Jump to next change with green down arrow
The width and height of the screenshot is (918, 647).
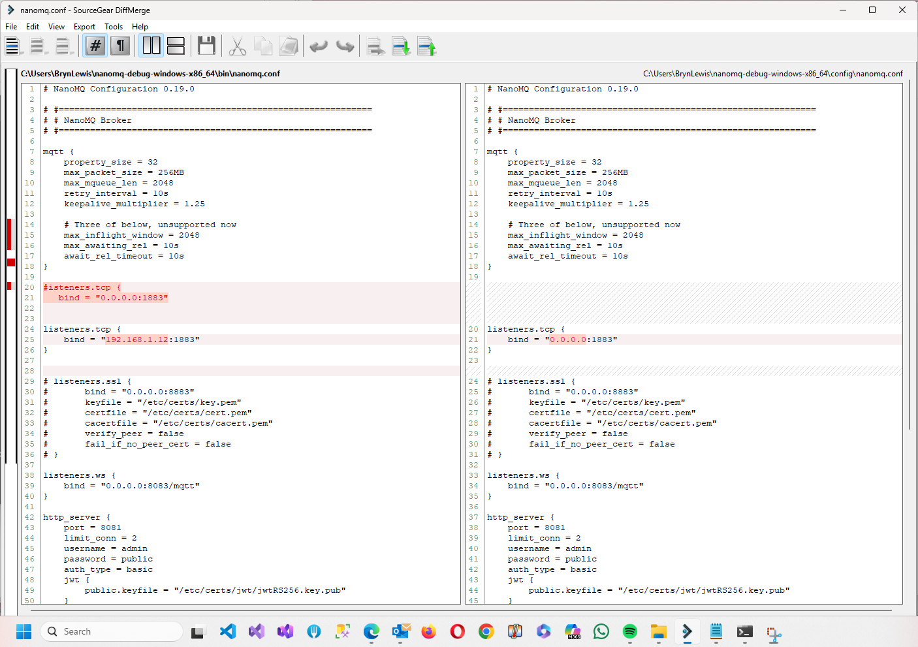point(401,46)
